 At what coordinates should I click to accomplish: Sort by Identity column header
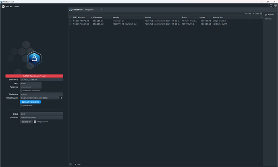coord(116,17)
